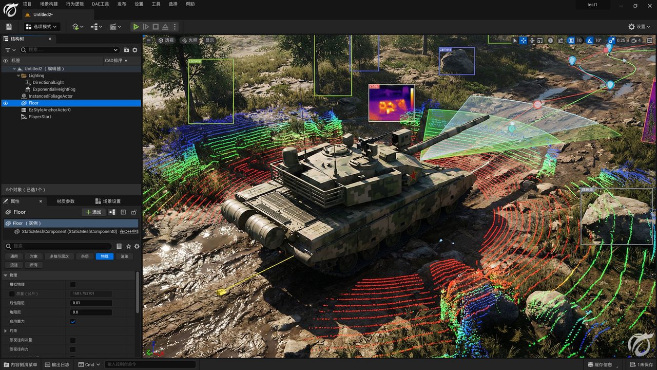Open the play options three-dot menu
Screen dimensions: 657x370
(x=175, y=27)
